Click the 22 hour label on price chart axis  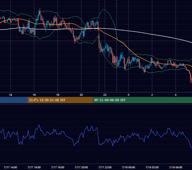pos(105,95)
